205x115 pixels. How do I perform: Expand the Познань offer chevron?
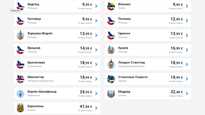[187, 21]
